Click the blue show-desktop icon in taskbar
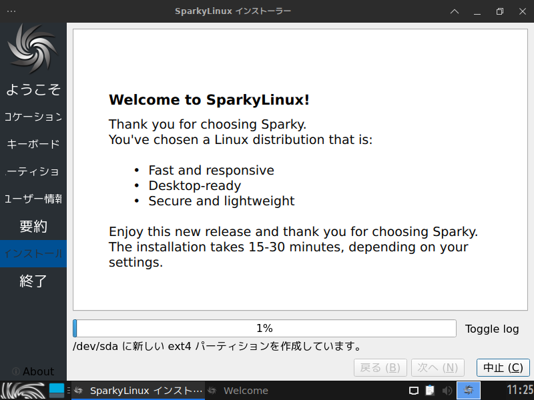 point(57,391)
